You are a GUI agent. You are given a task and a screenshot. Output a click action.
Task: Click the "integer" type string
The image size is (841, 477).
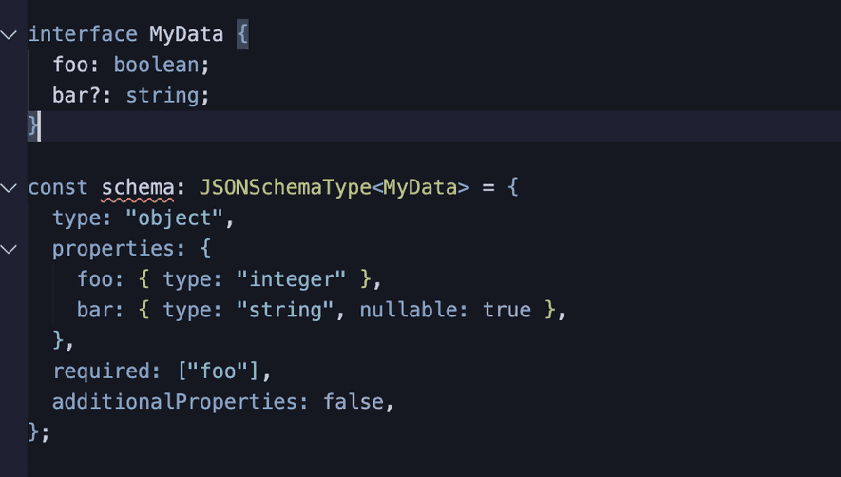[x=291, y=279]
